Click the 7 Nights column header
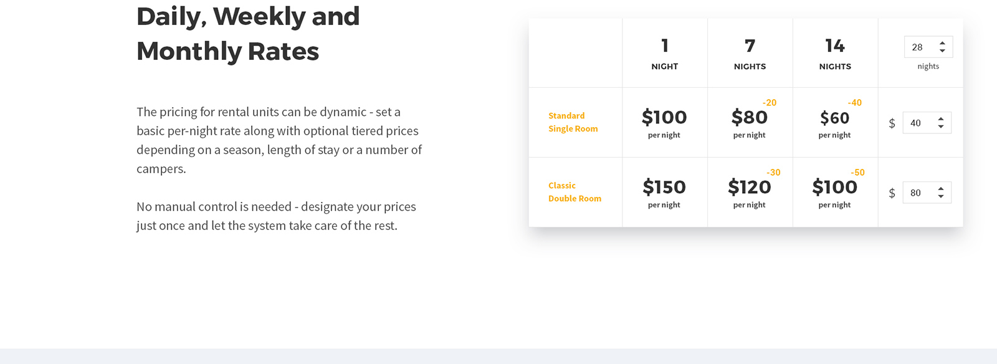 pyautogui.click(x=750, y=54)
